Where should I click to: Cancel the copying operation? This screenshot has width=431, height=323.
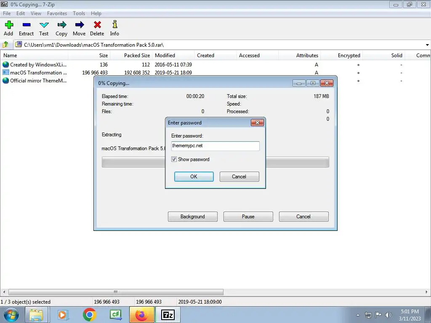304,217
